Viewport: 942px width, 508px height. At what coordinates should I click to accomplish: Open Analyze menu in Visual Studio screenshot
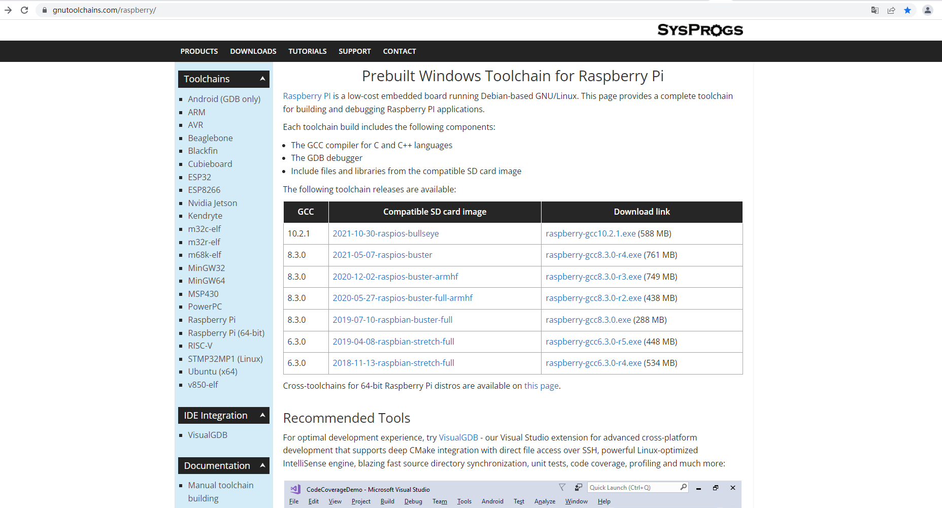click(x=545, y=501)
